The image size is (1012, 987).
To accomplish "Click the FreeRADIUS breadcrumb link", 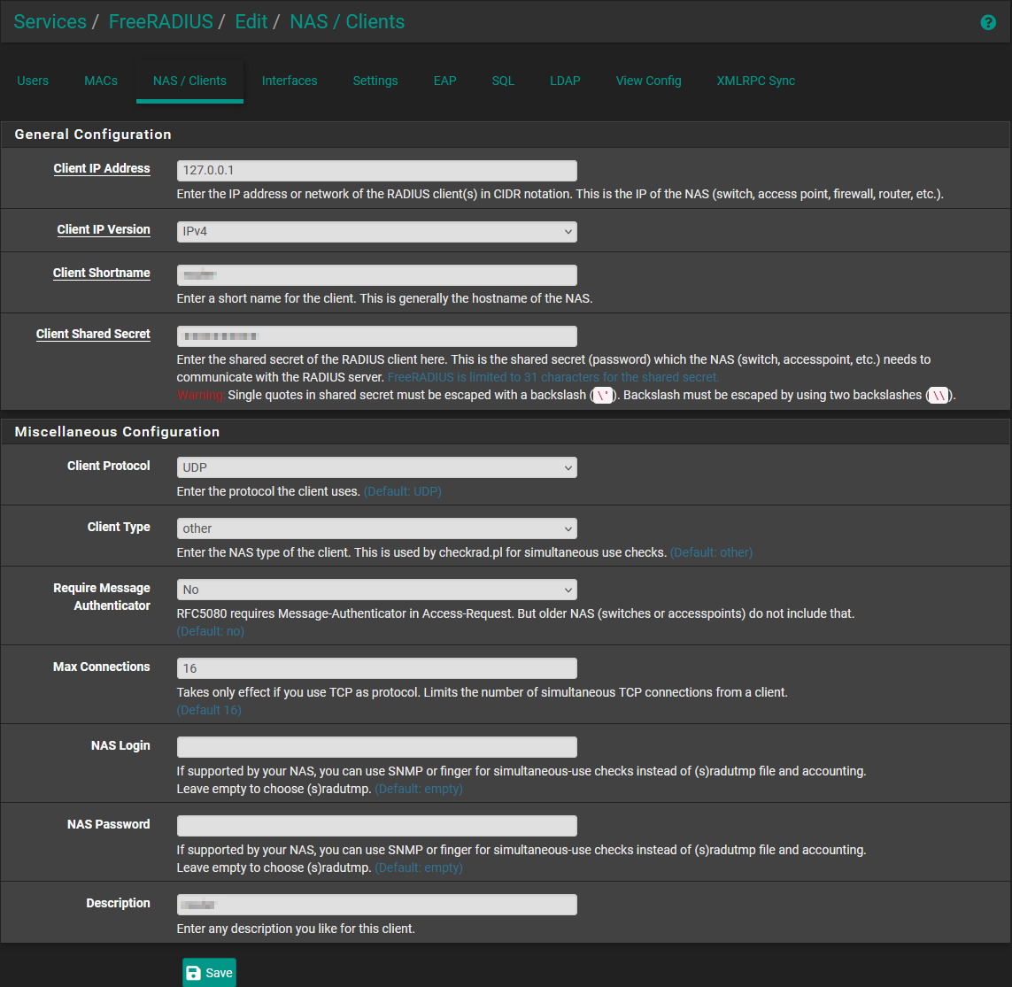I will pyautogui.click(x=160, y=22).
